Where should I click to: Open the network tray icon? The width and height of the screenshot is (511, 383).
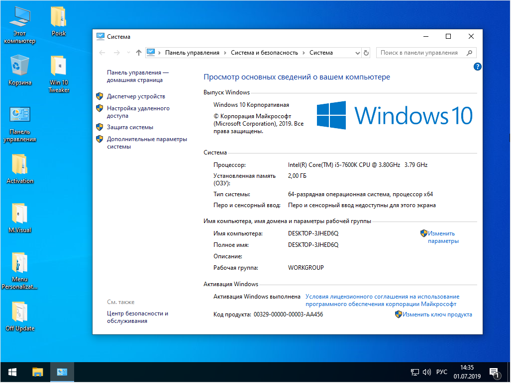tap(414, 372)
